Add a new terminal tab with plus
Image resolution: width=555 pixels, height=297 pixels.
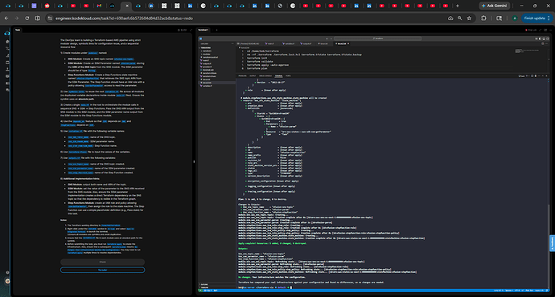coord(216,30)
